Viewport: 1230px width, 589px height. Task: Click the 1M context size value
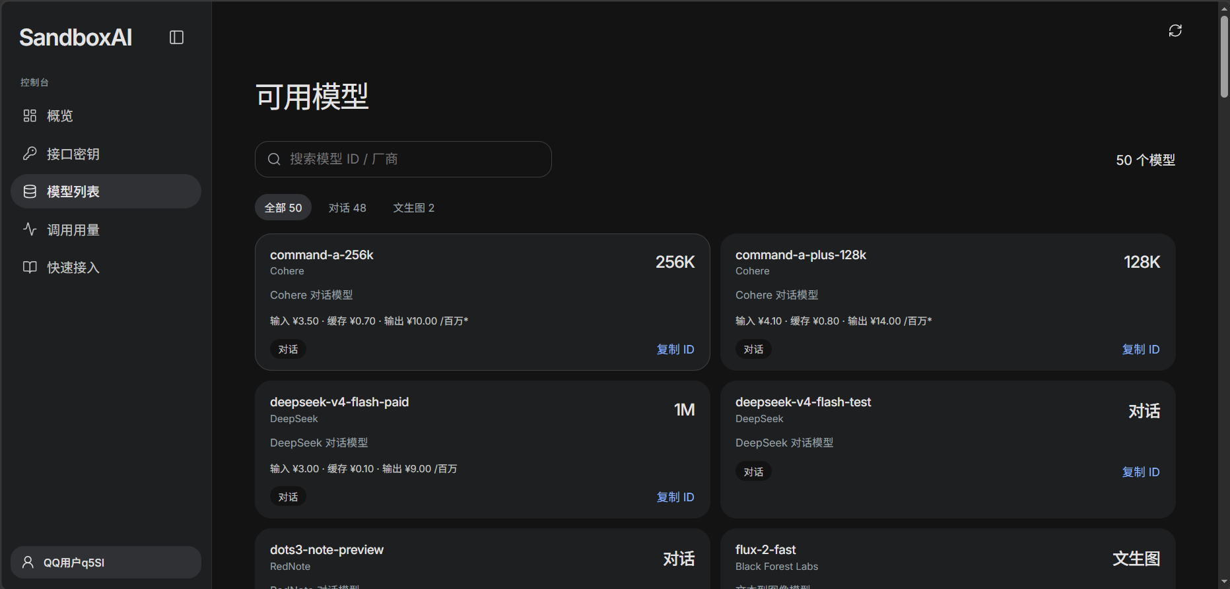pos(685,410)
